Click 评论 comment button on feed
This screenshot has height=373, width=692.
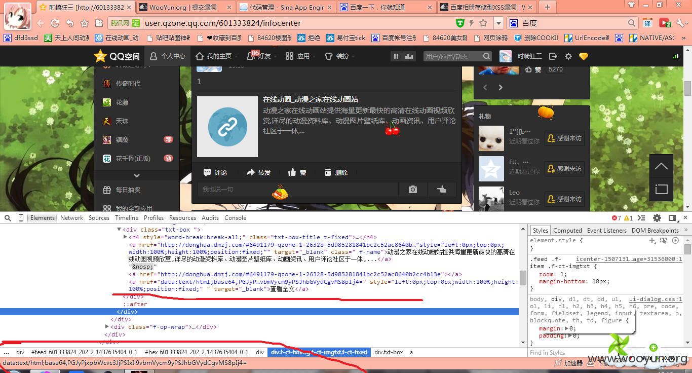pos(215,172)
